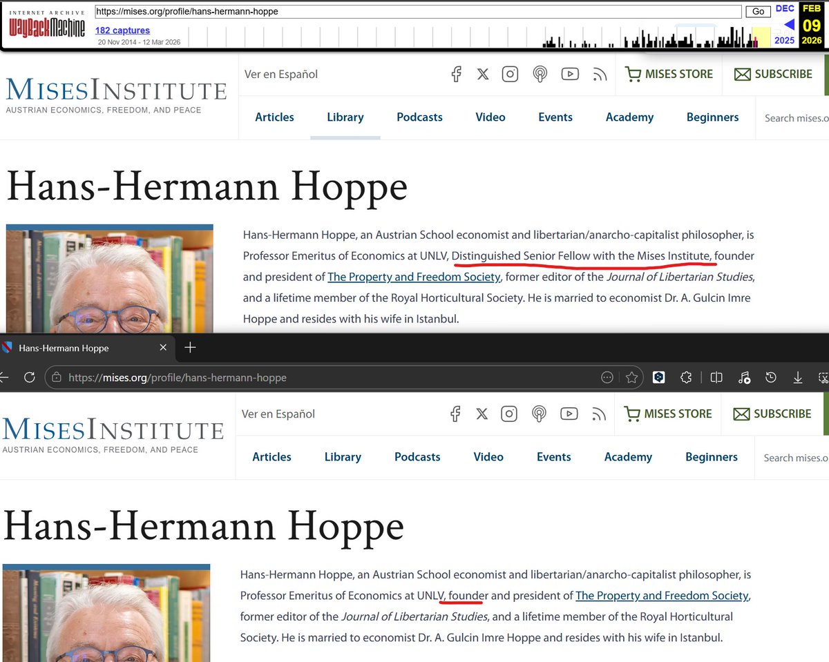
Task: Open the 182 captures link
Action: coord(122,30)
